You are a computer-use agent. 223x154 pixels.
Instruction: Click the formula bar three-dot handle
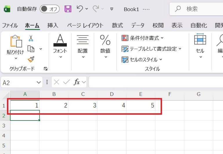click(47, 82)
